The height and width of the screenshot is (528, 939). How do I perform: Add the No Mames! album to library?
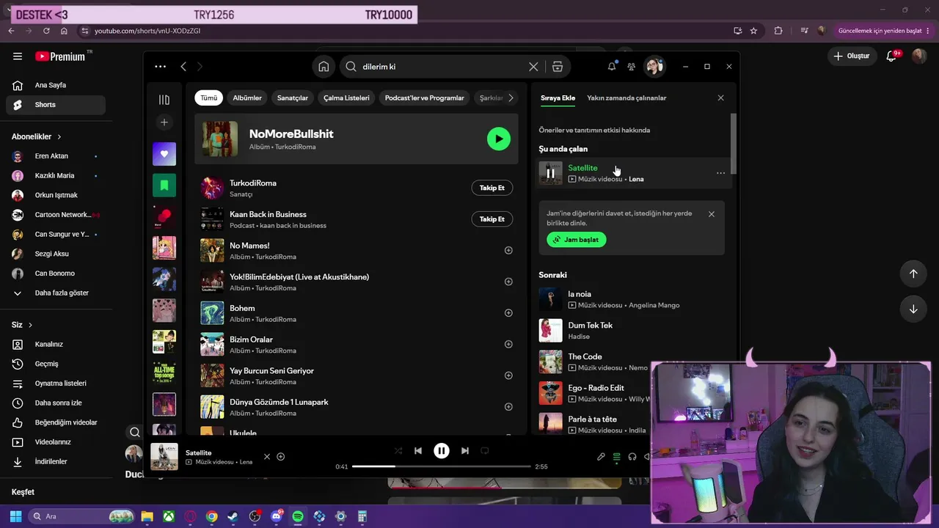(x=508, y=250)
